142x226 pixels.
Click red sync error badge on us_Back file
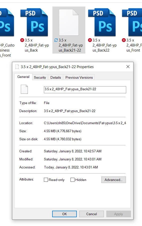[x=22, y=40]
